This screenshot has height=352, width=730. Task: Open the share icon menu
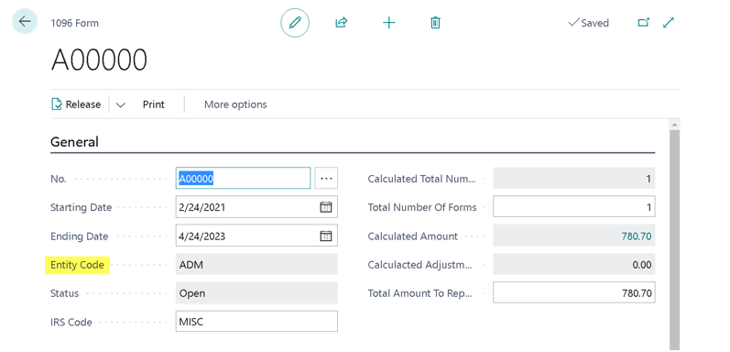click(342, 22)
